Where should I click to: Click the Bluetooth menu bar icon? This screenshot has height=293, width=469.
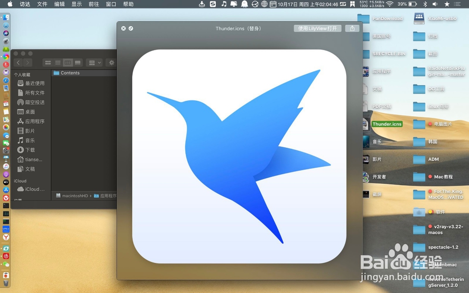pos(425,4)
